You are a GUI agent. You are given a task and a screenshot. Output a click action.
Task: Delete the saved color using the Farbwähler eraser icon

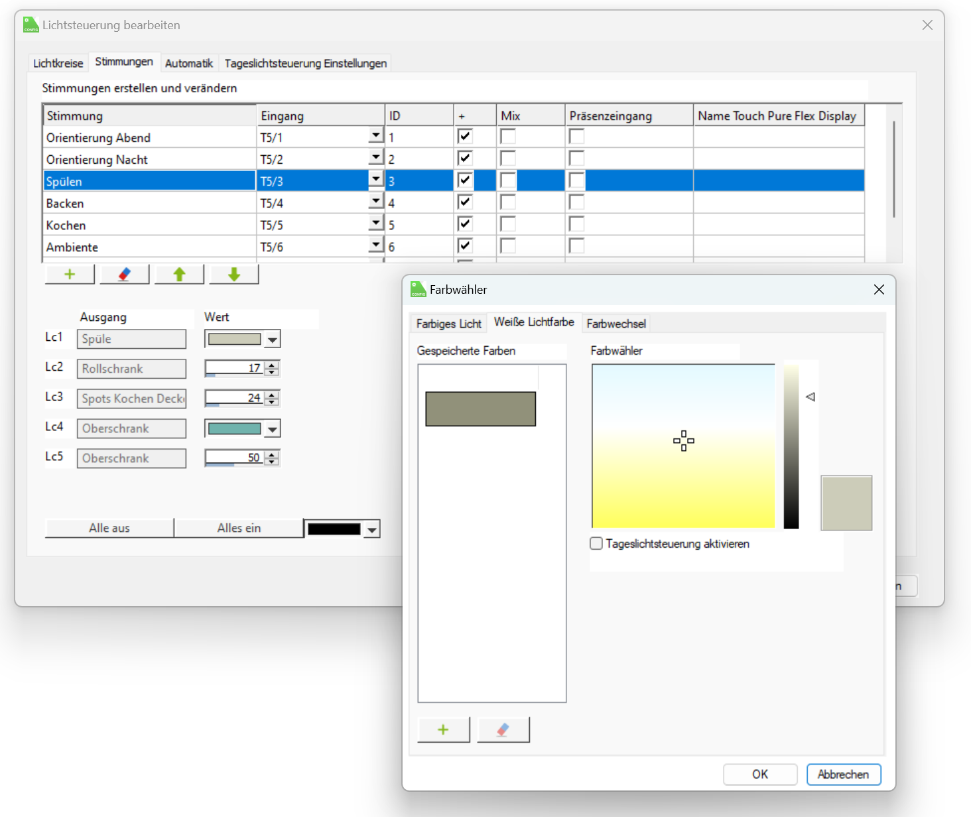click(x=503, y=729)
